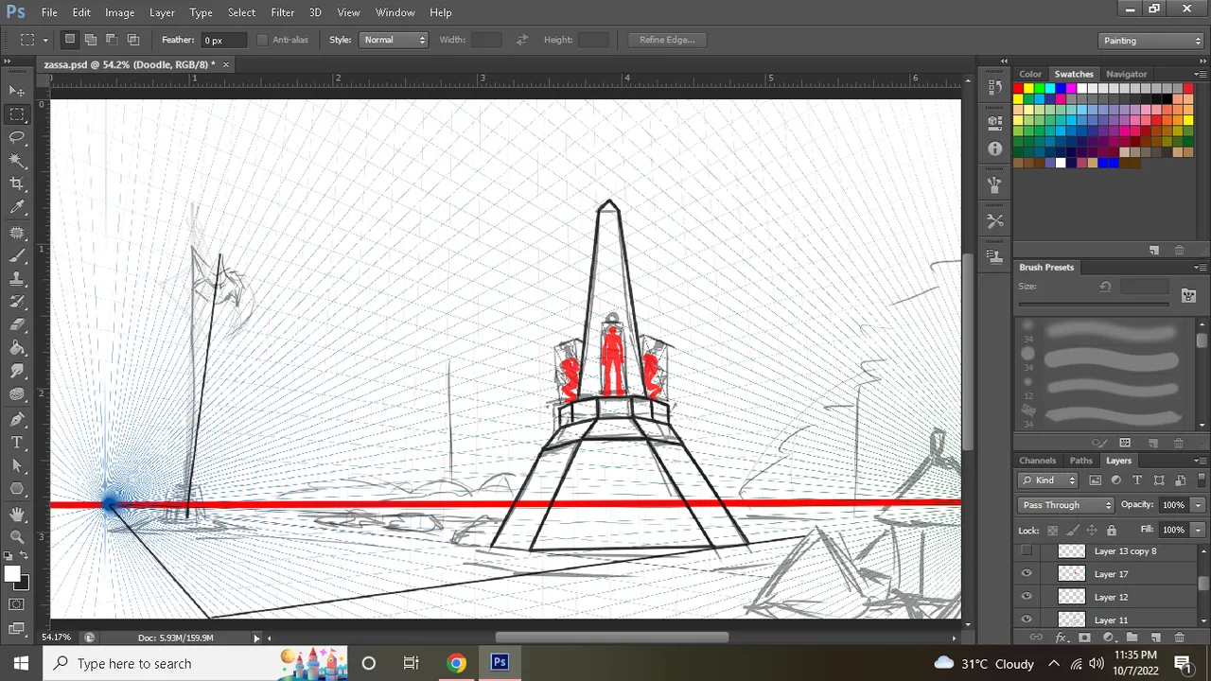The image size is (1211, 681).
Task: Select the Healing Brush tool
Action: click(17, 232)
